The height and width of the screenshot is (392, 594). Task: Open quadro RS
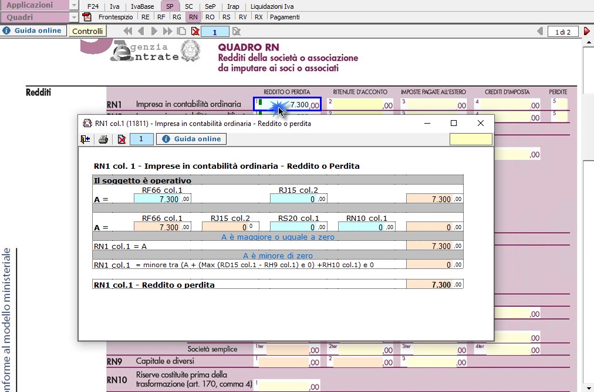(226, 17)
